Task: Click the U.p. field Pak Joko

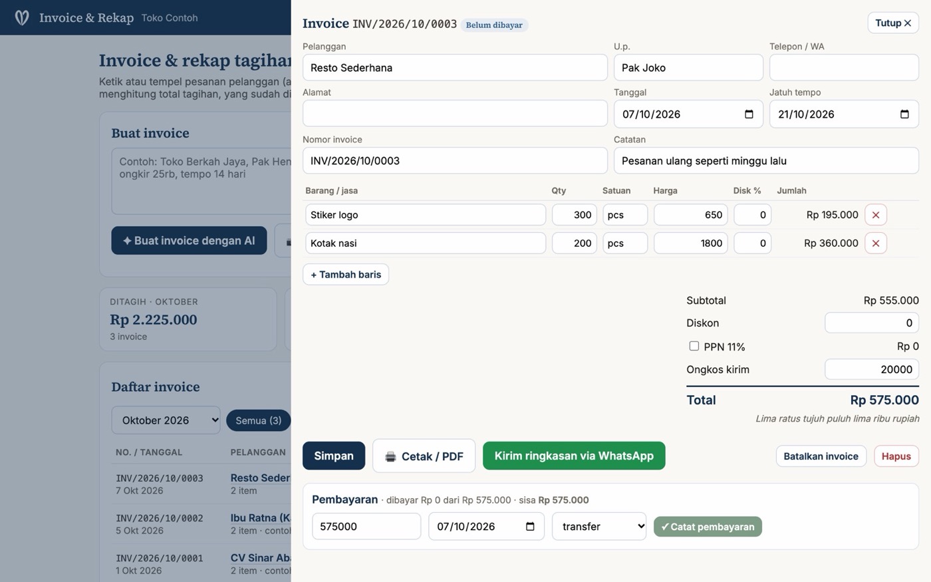Action: (688, 68)
